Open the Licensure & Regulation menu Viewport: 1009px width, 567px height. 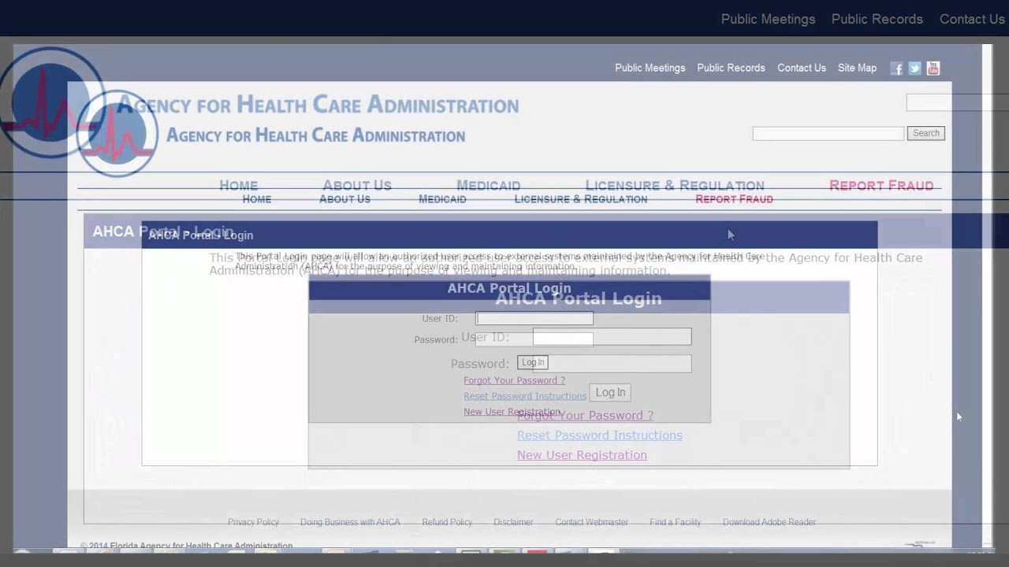coord(580,199)
